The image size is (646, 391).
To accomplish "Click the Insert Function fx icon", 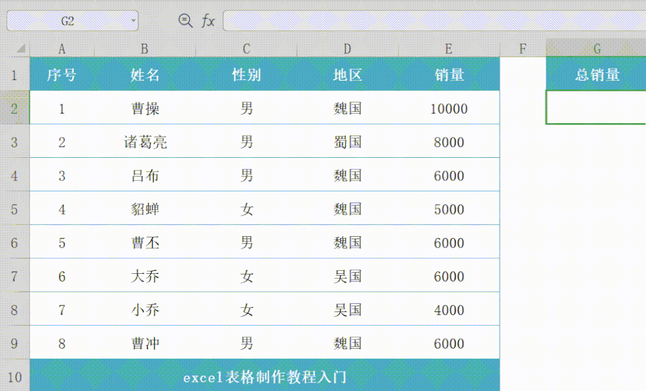I will coord(208,20).
